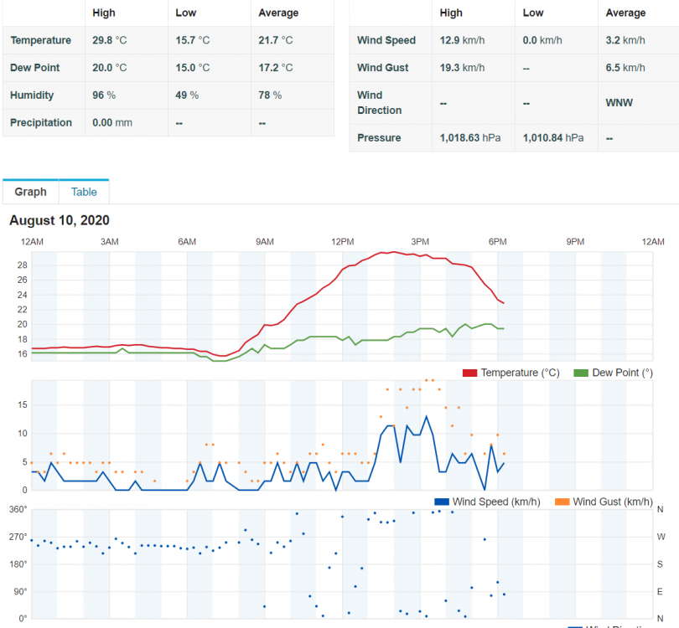Click the Precipitation row label

point(41,123)
